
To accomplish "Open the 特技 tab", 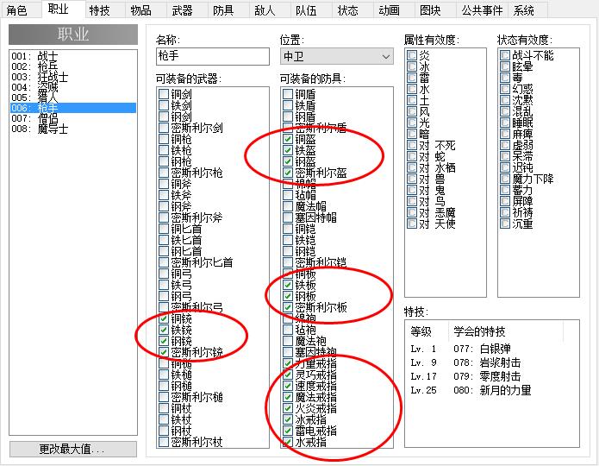I will (99, 10).
